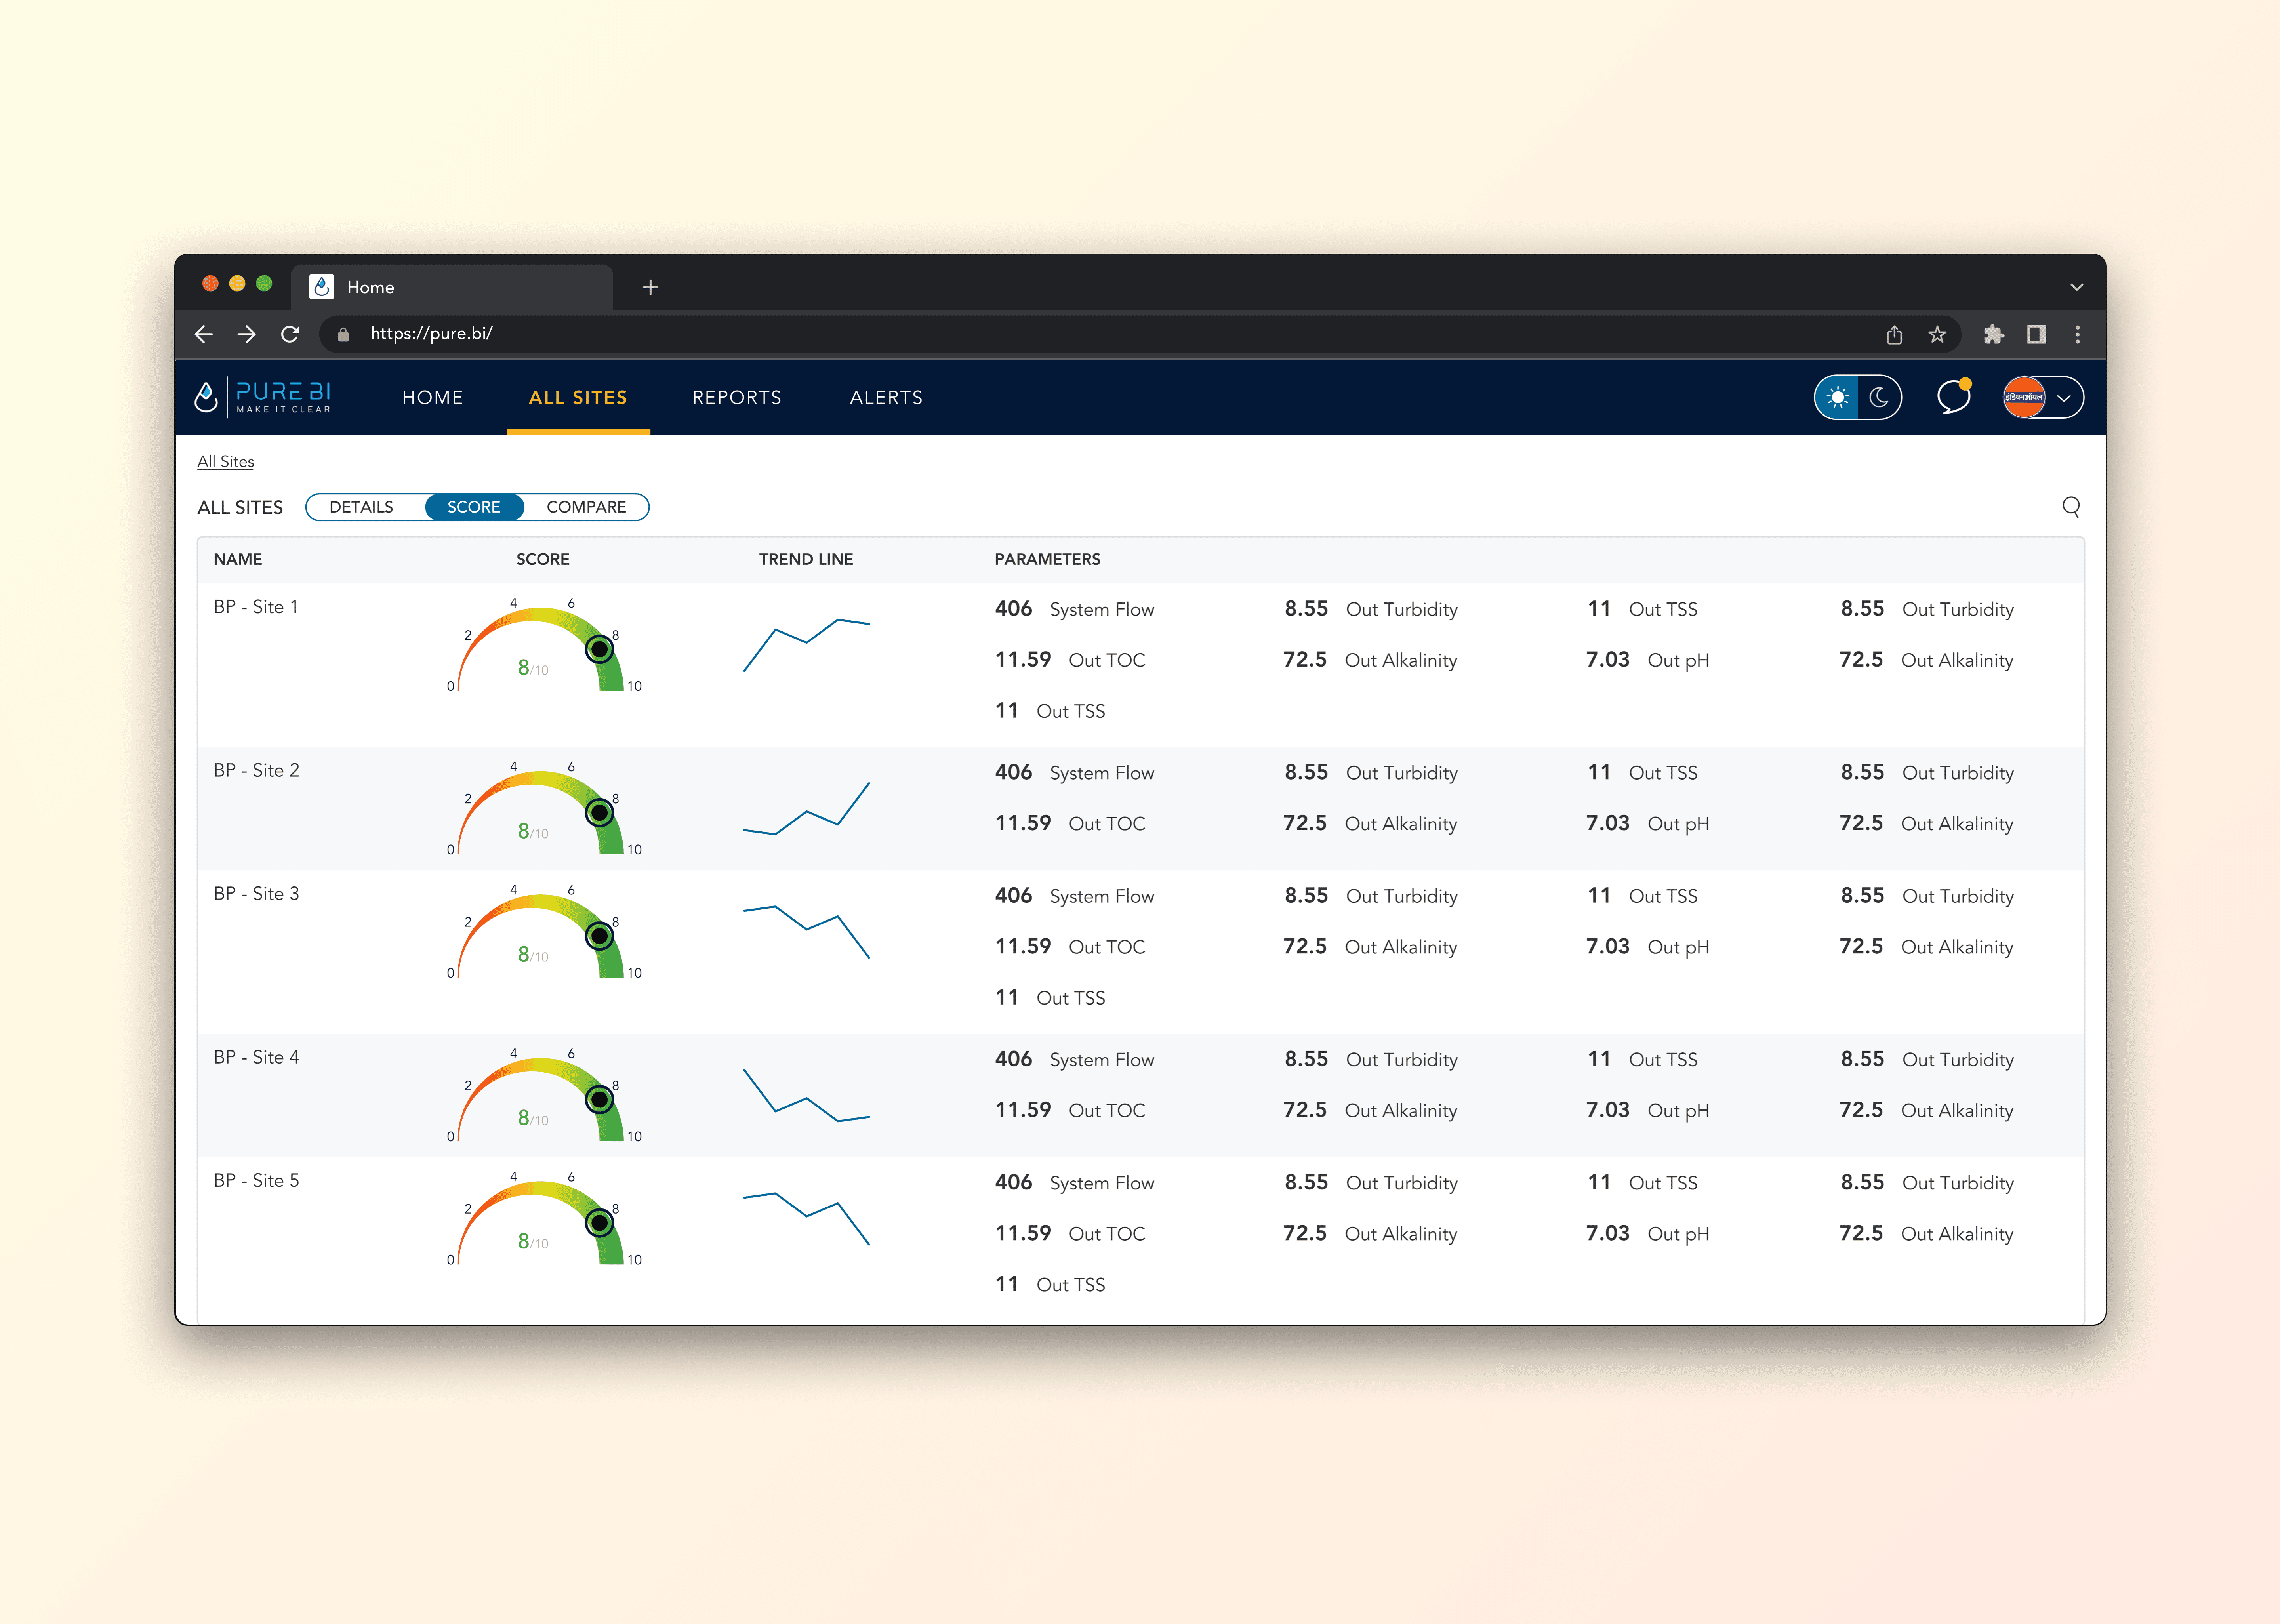Open the chat notifications bubble icon
This screenshot has height=1624, width=2280.
tap(1952, 397)
